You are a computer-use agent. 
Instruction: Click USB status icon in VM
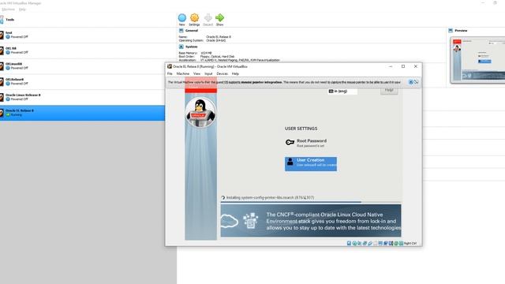pos(370,243)
